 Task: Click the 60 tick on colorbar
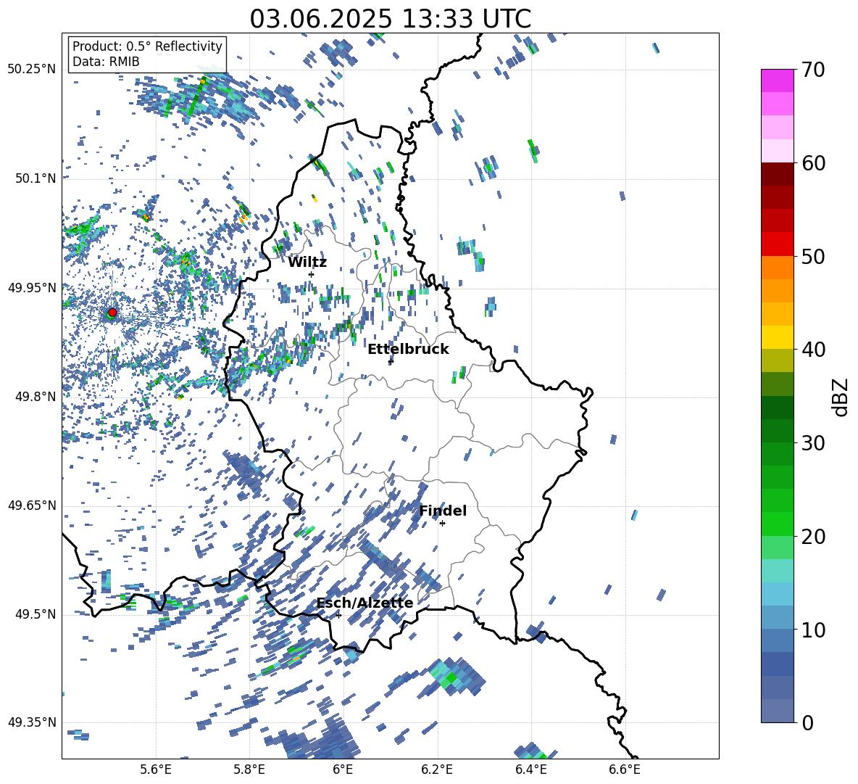[813, 163]
